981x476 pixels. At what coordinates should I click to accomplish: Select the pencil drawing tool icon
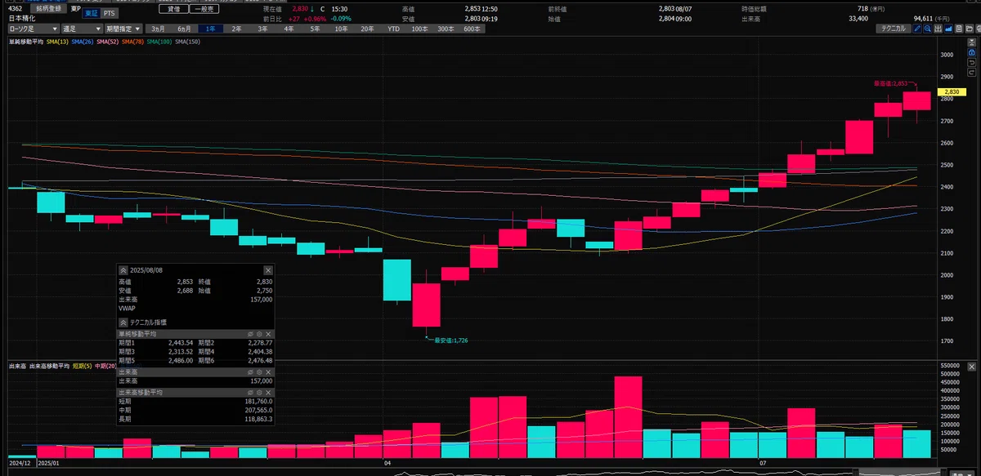click(x=917, y=29)
